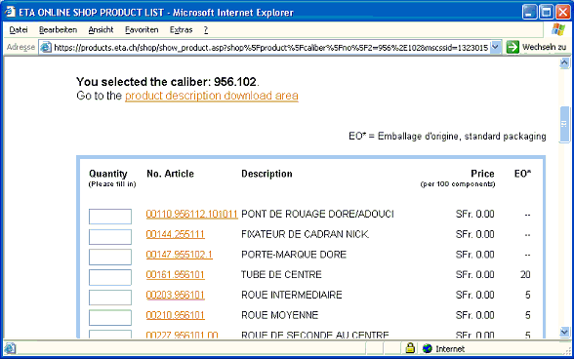Open the Datei menu
The height and width of the screenshot is (359, 574).
pyautogui.click(x=19, y=29)
